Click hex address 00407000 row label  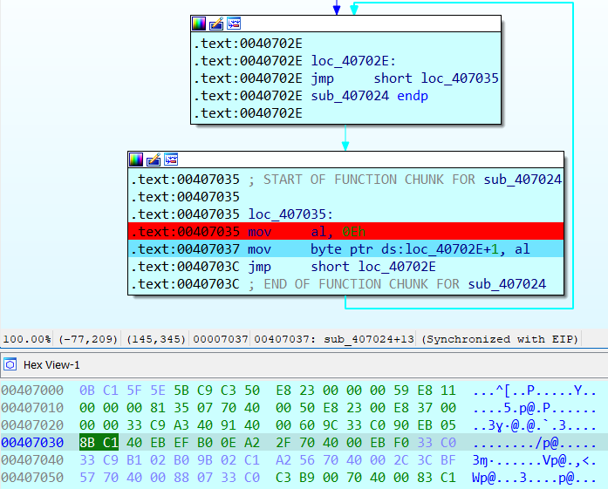[x=32, y=391]
